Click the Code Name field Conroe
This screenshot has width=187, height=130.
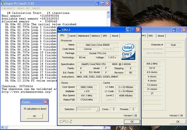[88, 49]
